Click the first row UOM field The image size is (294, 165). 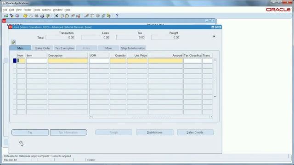click(99, 60)
